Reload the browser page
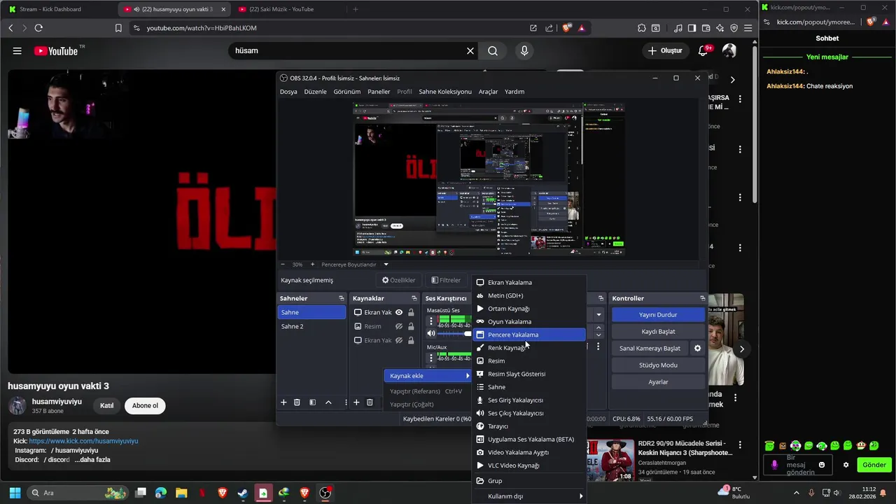 point(38,28)
